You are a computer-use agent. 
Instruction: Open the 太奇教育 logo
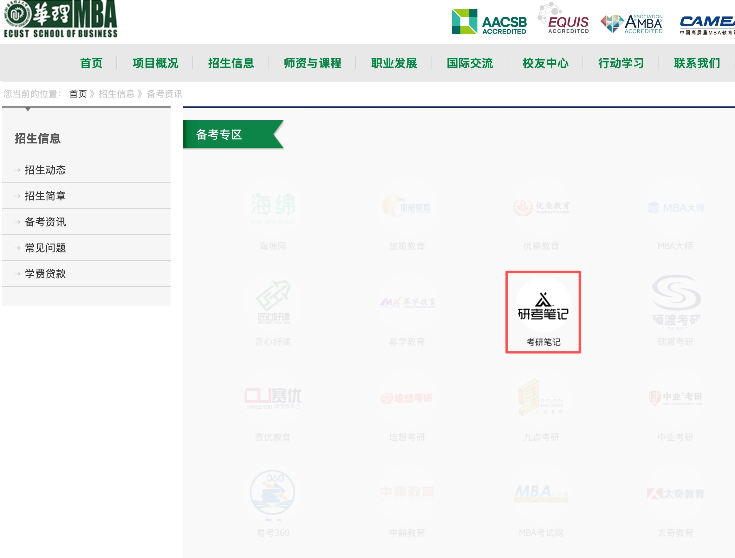point(675,494)
